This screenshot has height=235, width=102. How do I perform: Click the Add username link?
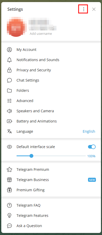pos(41,33)
